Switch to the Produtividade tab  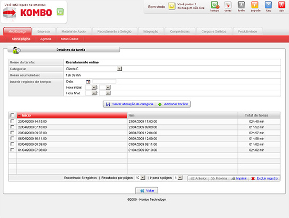tap(247, 31)
